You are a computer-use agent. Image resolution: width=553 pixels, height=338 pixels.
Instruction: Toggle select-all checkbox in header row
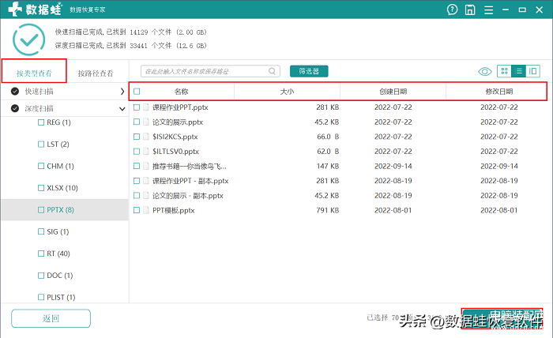point(137,92)
